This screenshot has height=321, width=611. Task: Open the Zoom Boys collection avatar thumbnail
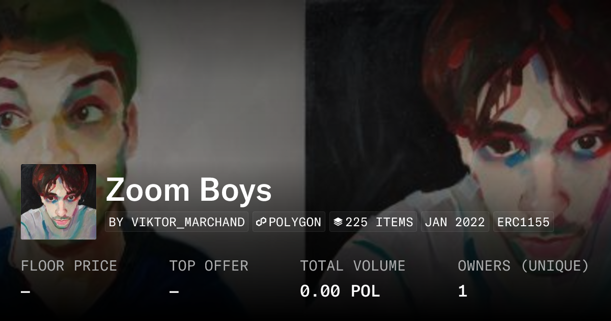(59, 202)
